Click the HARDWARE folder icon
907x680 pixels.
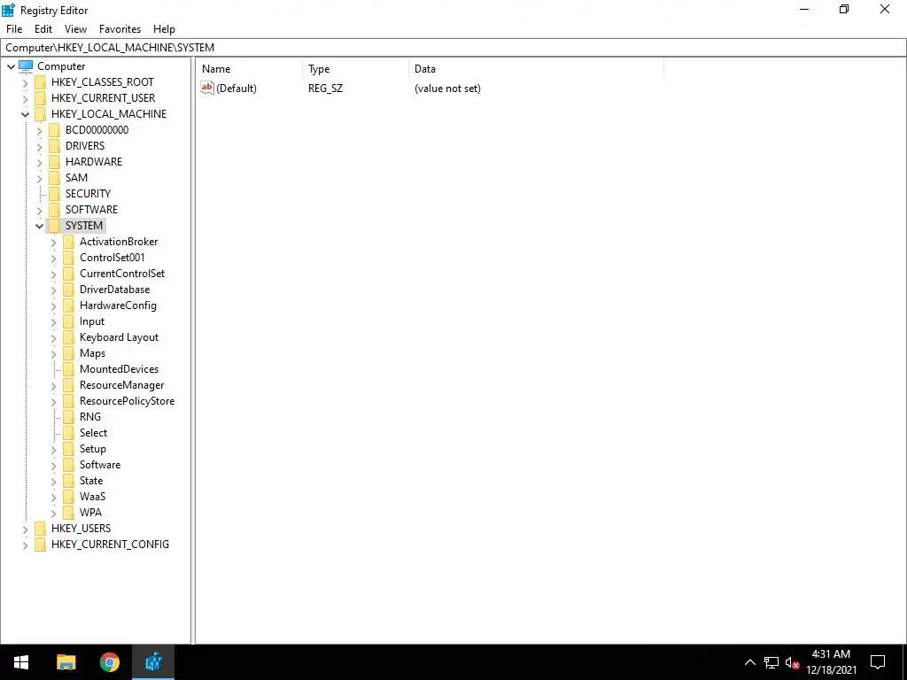54,162
